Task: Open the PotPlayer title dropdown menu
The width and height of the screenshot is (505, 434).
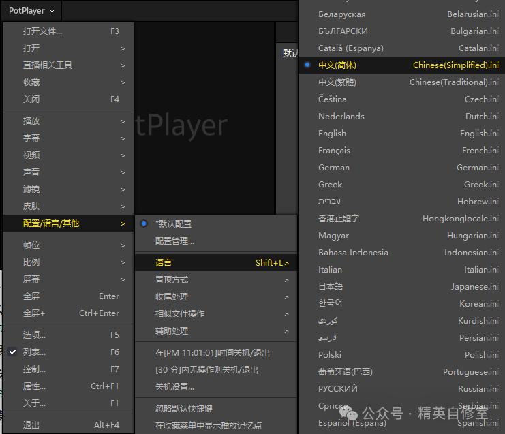Action: tap(31, 11)
